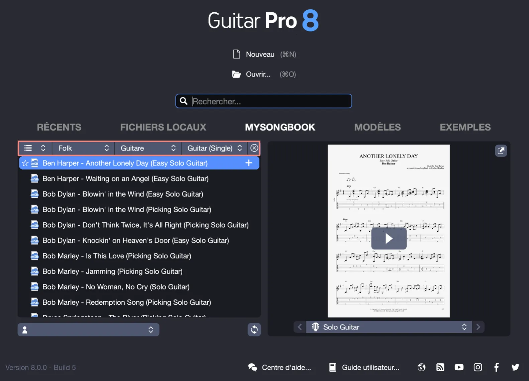The image size is (529, 381).
Task: Click mSB icon for Redemption Song
Action: click(34, 302)
